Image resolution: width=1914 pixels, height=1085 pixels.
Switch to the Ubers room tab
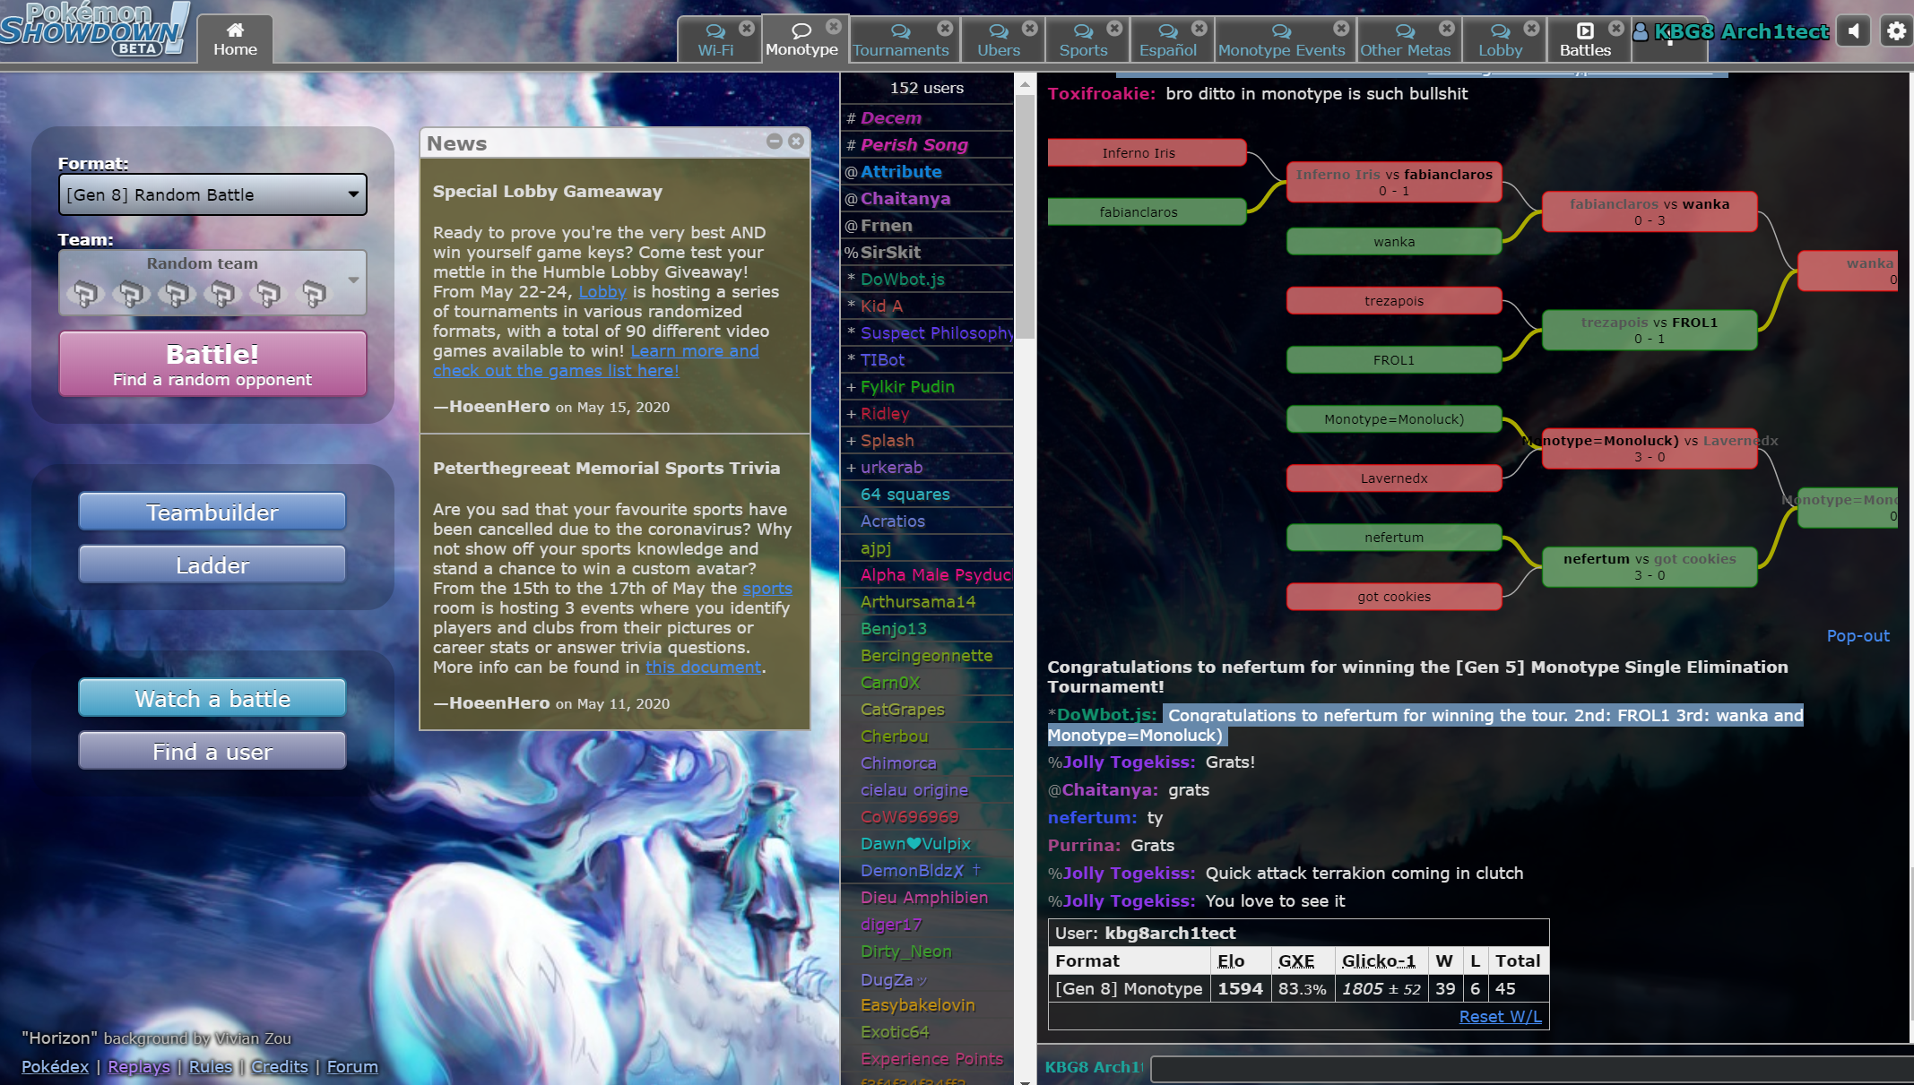pos(999,39)
